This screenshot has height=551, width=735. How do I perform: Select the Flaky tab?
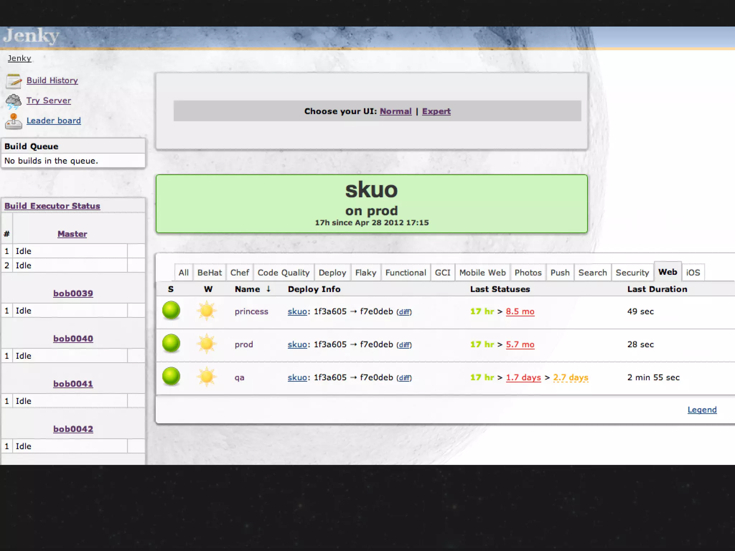365,273
